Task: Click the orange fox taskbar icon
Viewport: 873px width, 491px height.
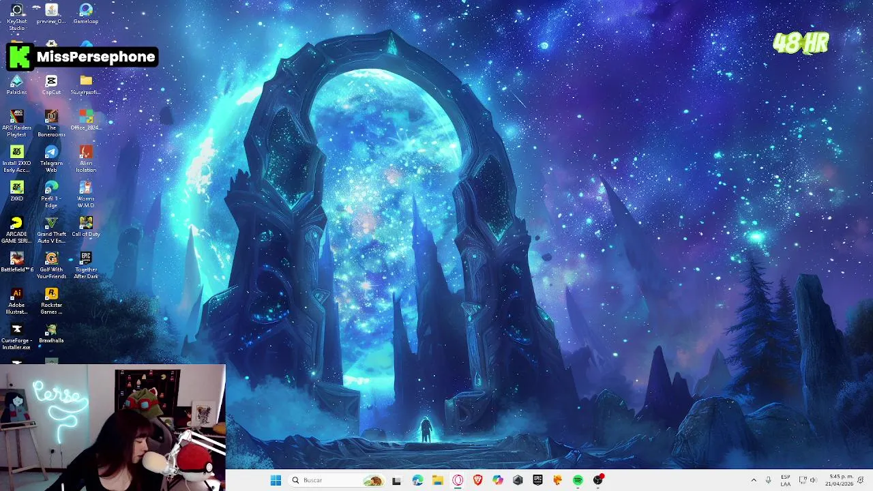Action: click(x=558, y=480)
